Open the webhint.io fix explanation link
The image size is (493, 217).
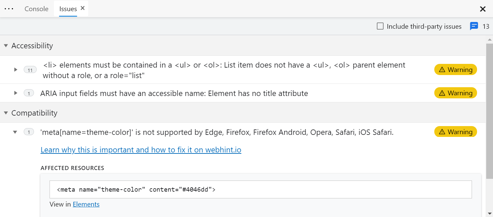[141, 150]
